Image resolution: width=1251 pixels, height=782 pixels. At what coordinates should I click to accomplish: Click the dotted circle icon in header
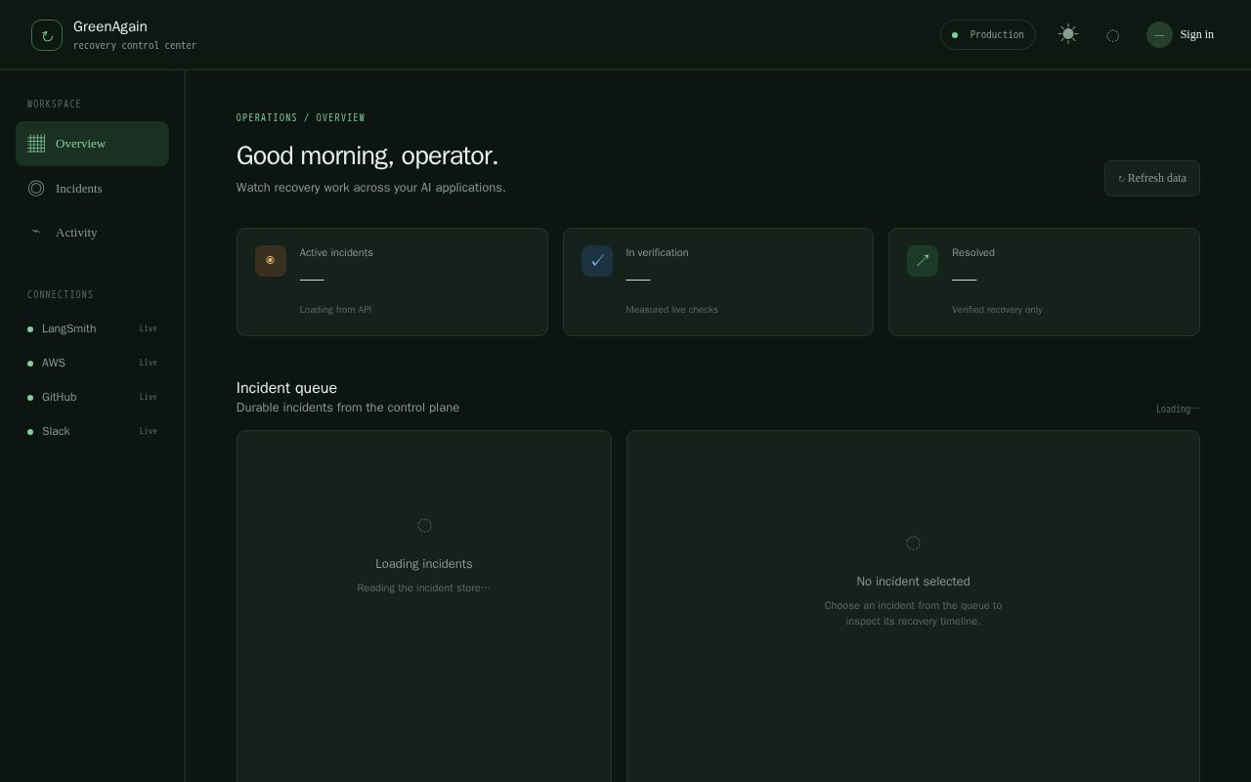[x=1112, y=35]
